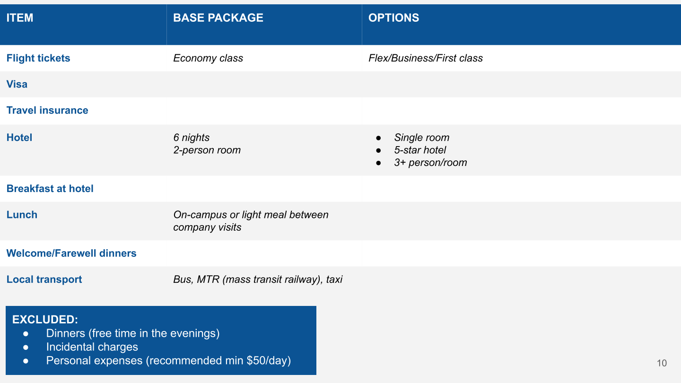Select the 5-star hotel bullet option
The image size is (681, 383).
[x=420, y=150]
